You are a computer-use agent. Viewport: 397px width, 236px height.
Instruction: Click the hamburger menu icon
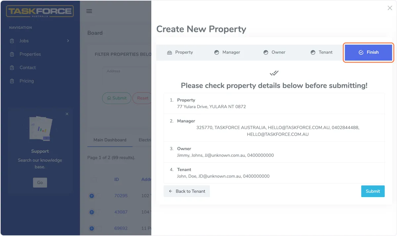pos(89,11)
